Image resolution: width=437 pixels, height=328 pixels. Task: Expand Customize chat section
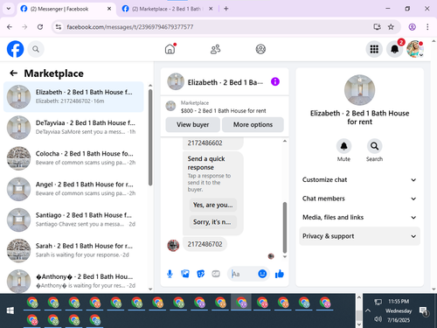click(359, 179)
